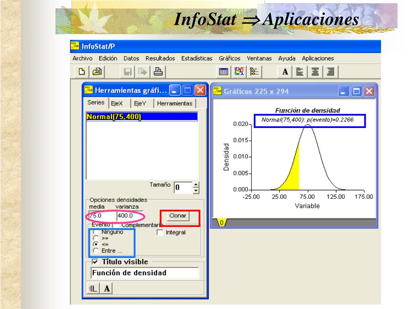
Task: Select the Entre ... radio button
Action: 96,251
